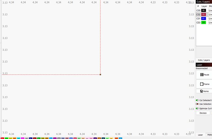Click the 'Layer' column header
Image resolution: width=212 pixels, height=139 pixels.
point(204,6)
